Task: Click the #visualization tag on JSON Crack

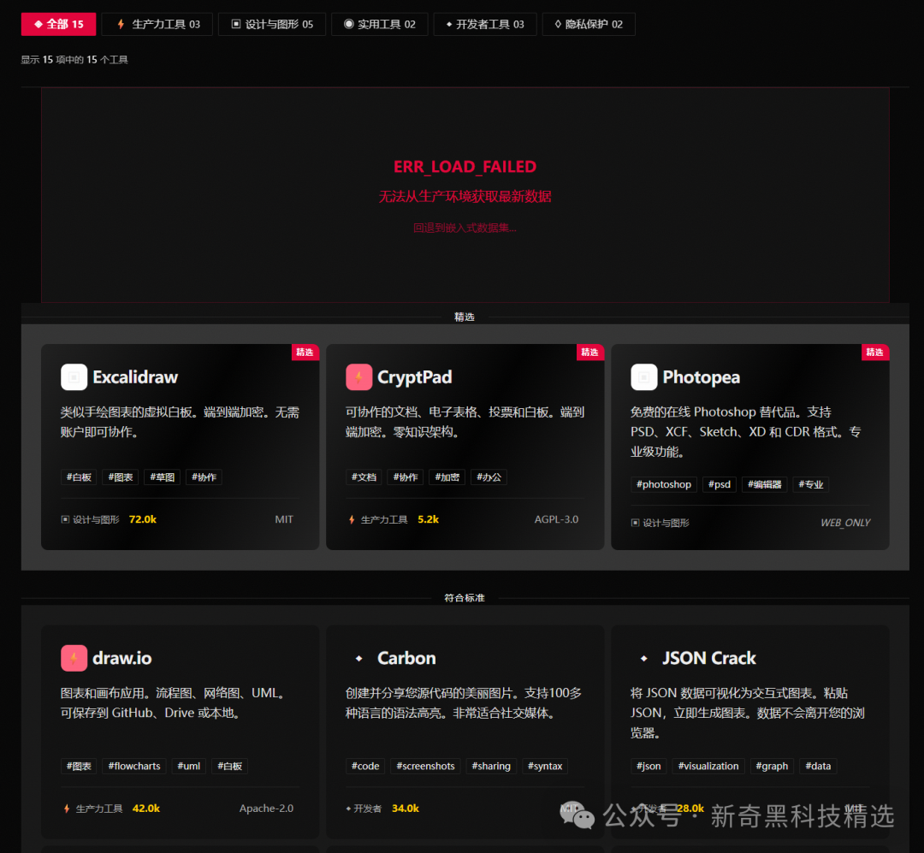Action: tap(708, 766)
